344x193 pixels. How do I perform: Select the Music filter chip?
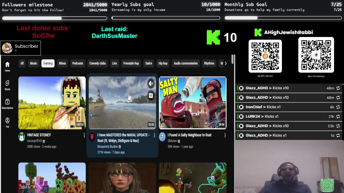[x=34, y=63]
